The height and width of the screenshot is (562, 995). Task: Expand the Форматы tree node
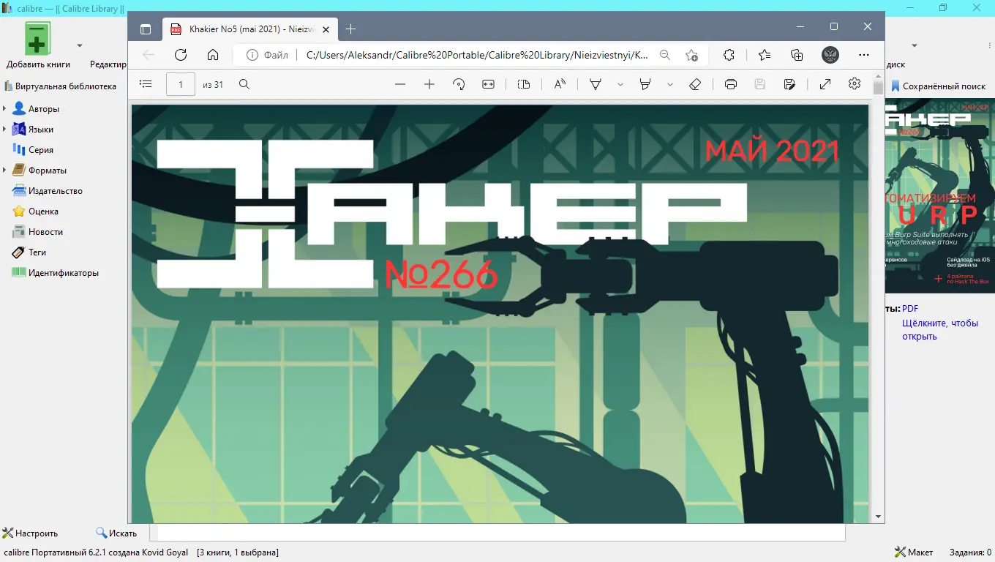pyautogui.click(x=5, y=171)
